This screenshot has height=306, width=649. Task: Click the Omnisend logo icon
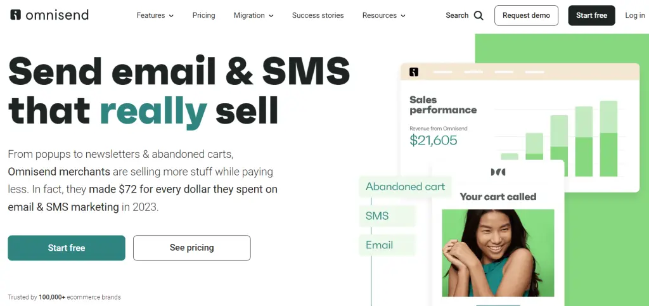coord(16,15)
